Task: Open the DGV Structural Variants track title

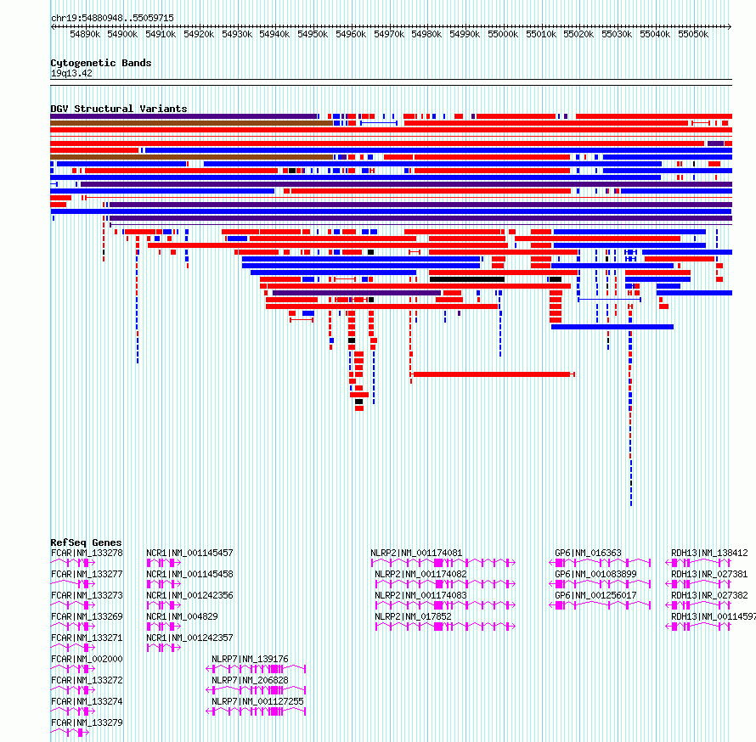Action: (119, 109)
